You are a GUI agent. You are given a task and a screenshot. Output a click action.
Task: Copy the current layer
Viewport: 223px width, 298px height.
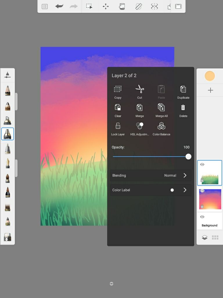pos(118,92)
